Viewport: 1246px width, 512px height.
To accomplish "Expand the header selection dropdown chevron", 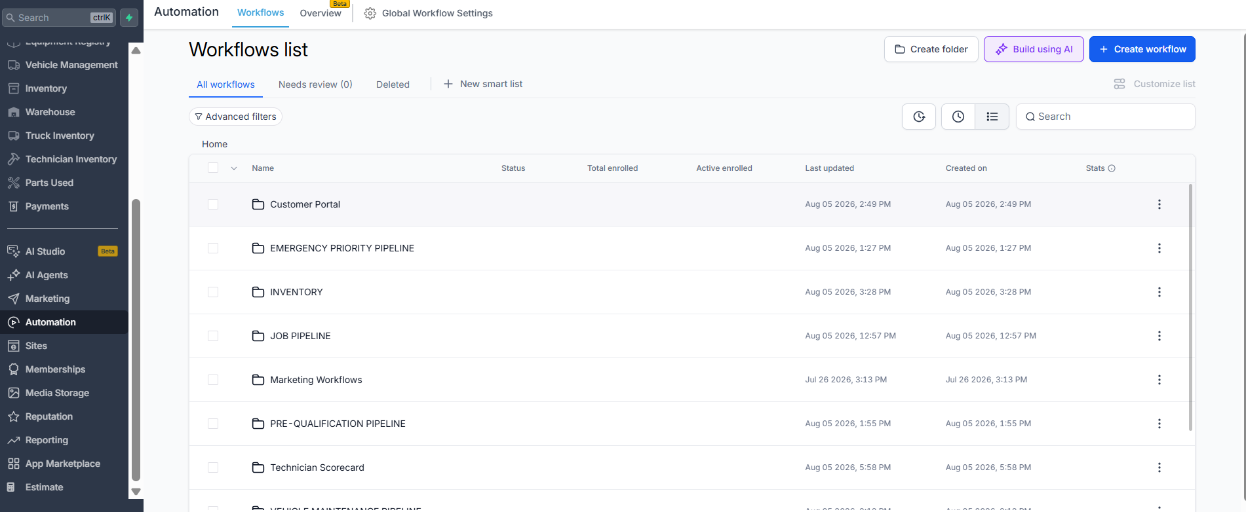I will pyautogui.click(x=234, y=168).
